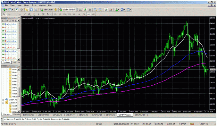217x126 pixels.
Task: Switch chart to Line Chart mode
Action: coord(90,9)
